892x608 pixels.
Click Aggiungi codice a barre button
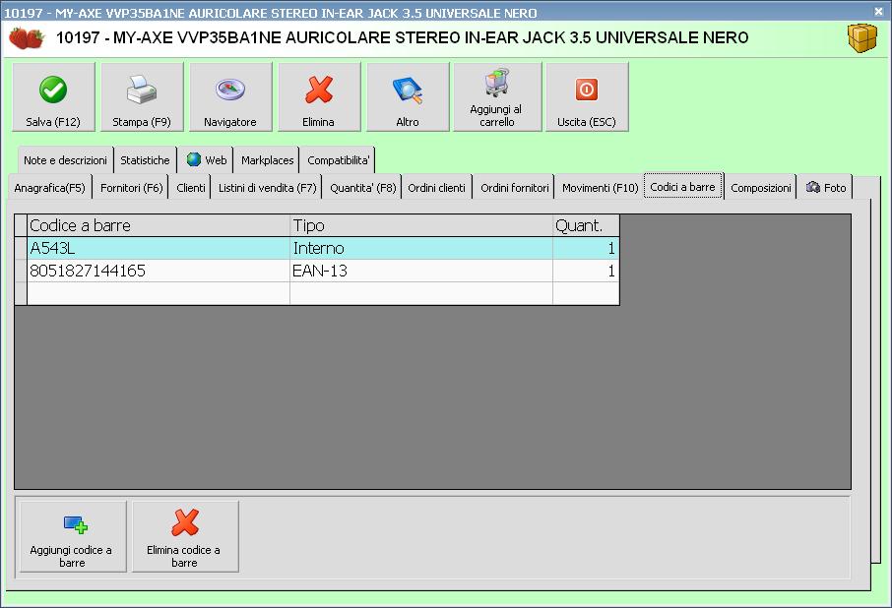pos(73,536)
